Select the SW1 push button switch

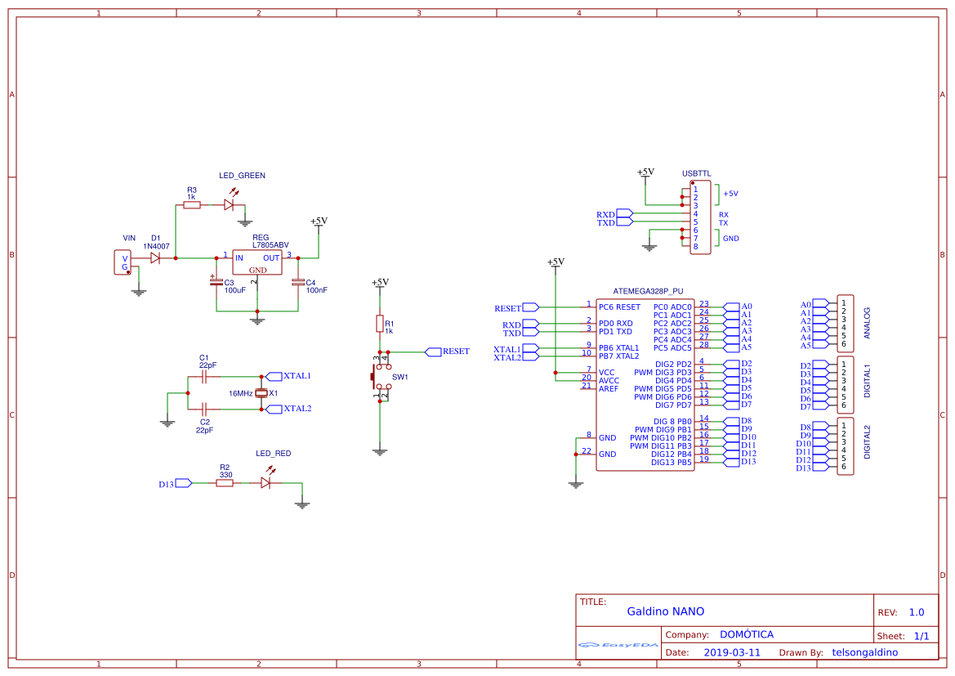click(x=381, y=378)
